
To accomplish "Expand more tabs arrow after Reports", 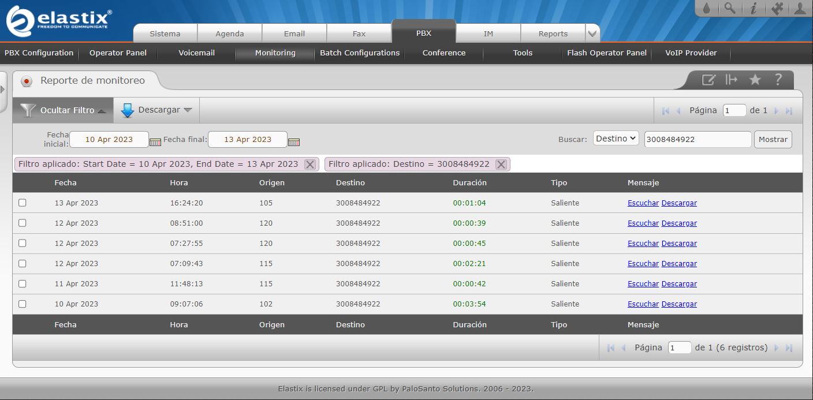I will click(x=592, y=33).
